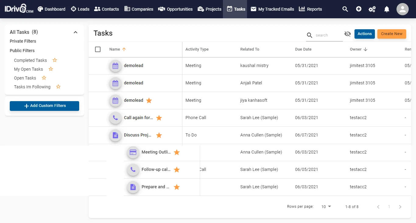Open the Leads menu
This screenshot has height=223, width=416.
[x=80, y=9]
